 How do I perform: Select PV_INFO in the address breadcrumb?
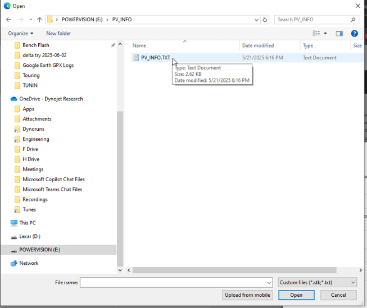click(122, 20)
